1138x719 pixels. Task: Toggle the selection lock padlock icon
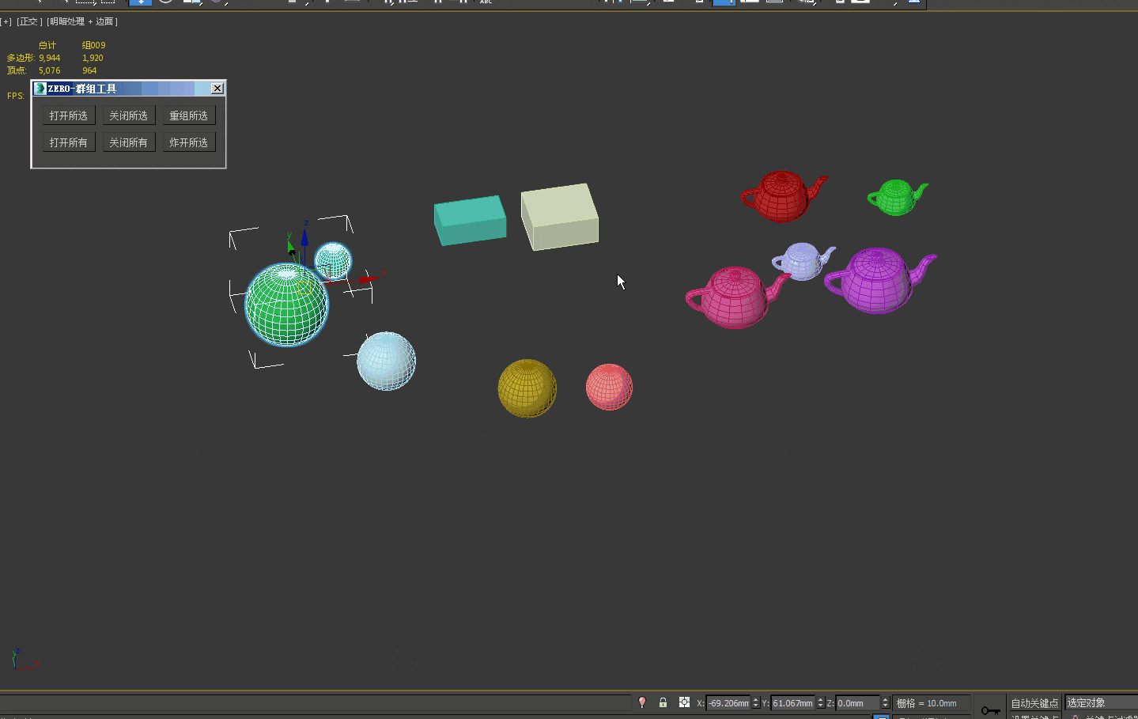663,702
